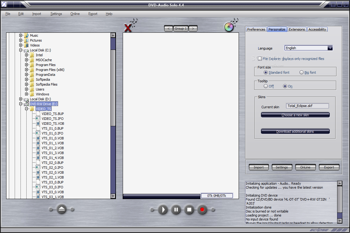Click the VIDEO_TS.VOB file icon
350x233 pixels.
(38, 124)
